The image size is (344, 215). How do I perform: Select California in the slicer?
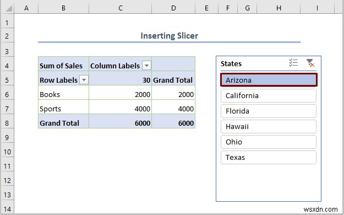(269, 95)
